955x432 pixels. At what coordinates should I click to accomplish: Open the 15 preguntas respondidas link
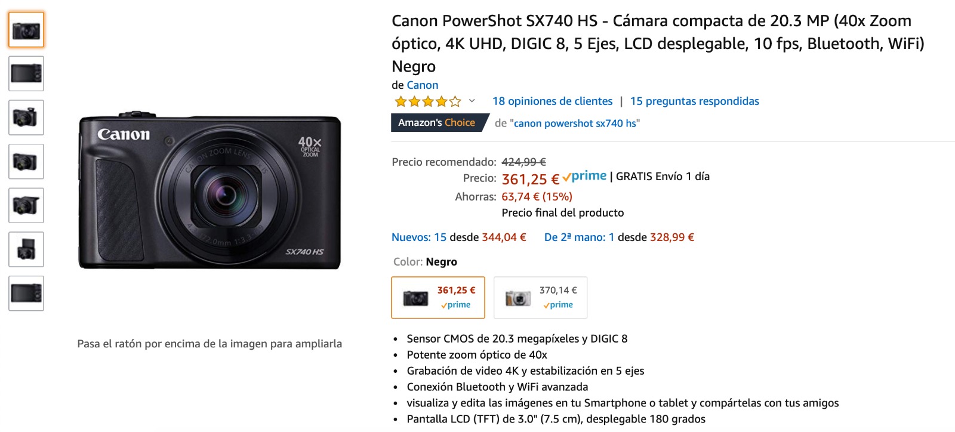pos(694,101)
